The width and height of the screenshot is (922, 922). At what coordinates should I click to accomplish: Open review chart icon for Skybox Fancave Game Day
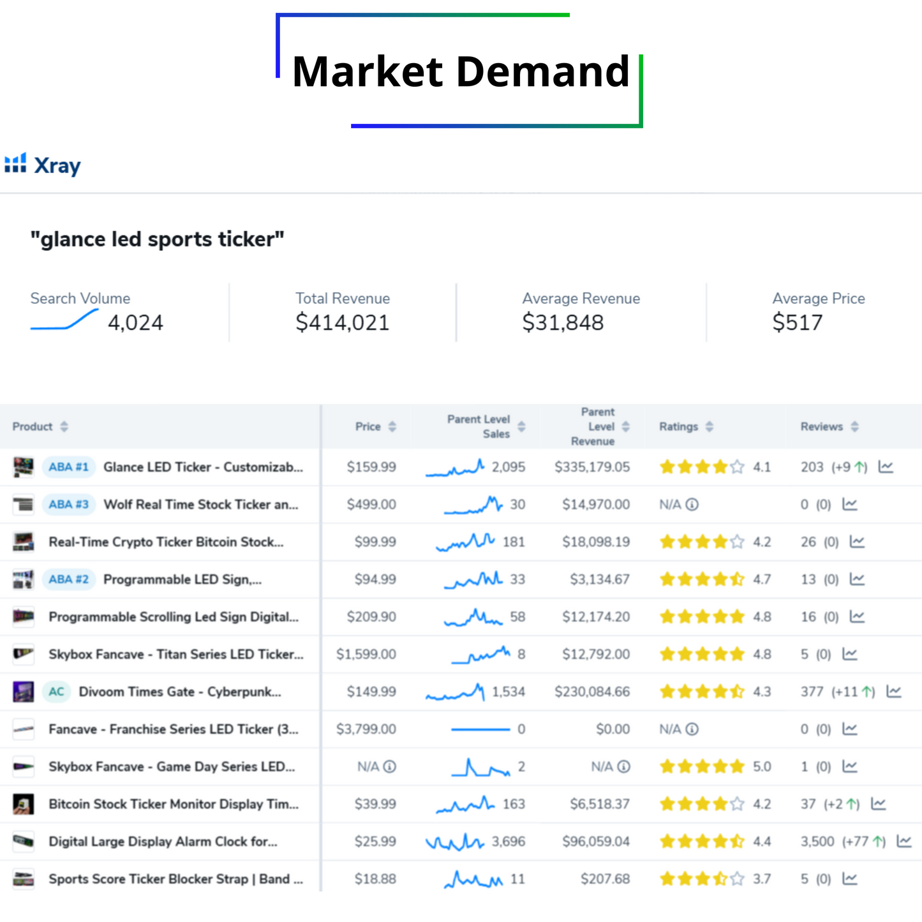coord(849,766)
